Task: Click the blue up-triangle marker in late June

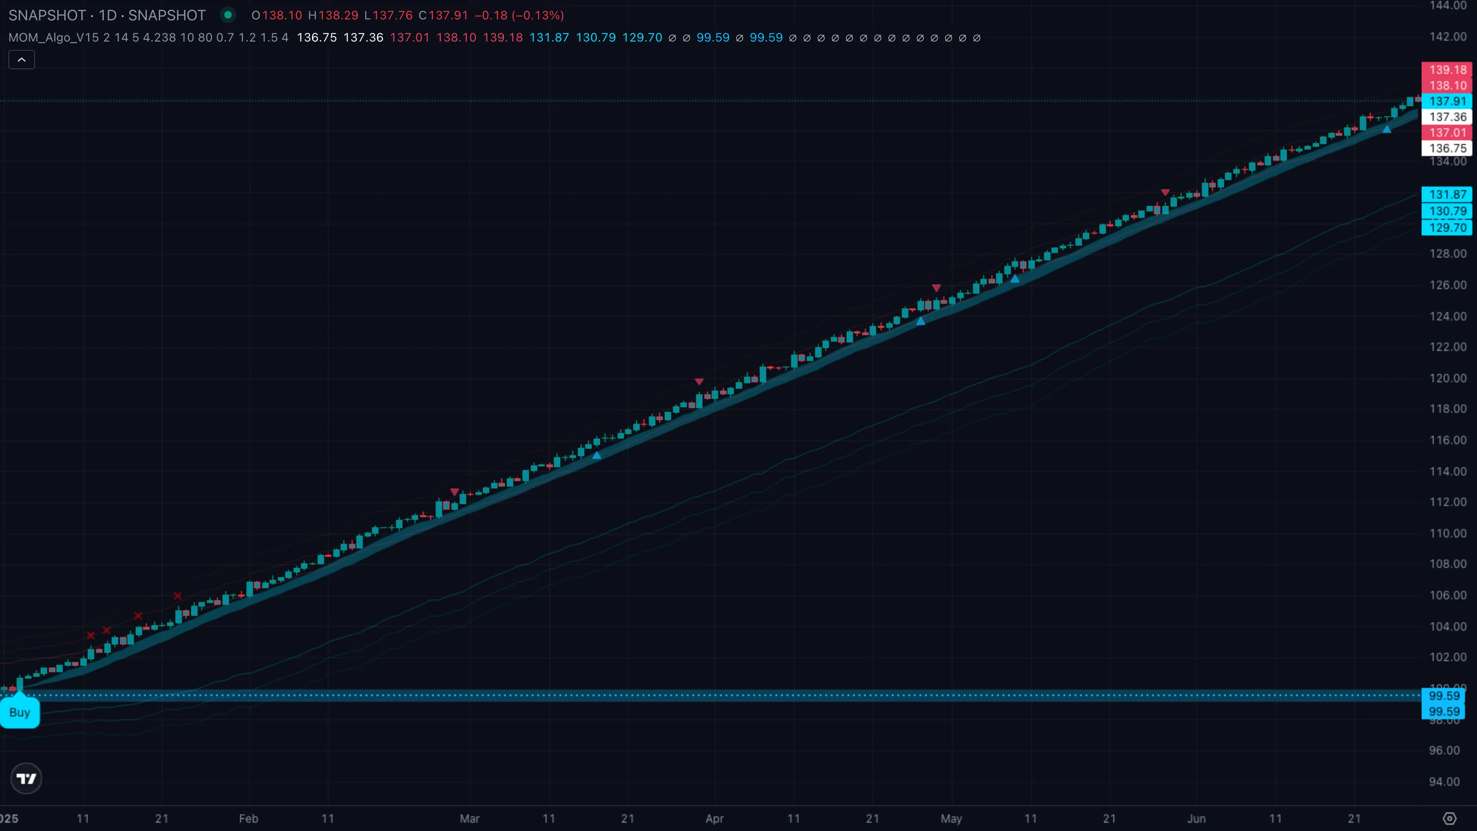Action: (x=1387, y=130)
